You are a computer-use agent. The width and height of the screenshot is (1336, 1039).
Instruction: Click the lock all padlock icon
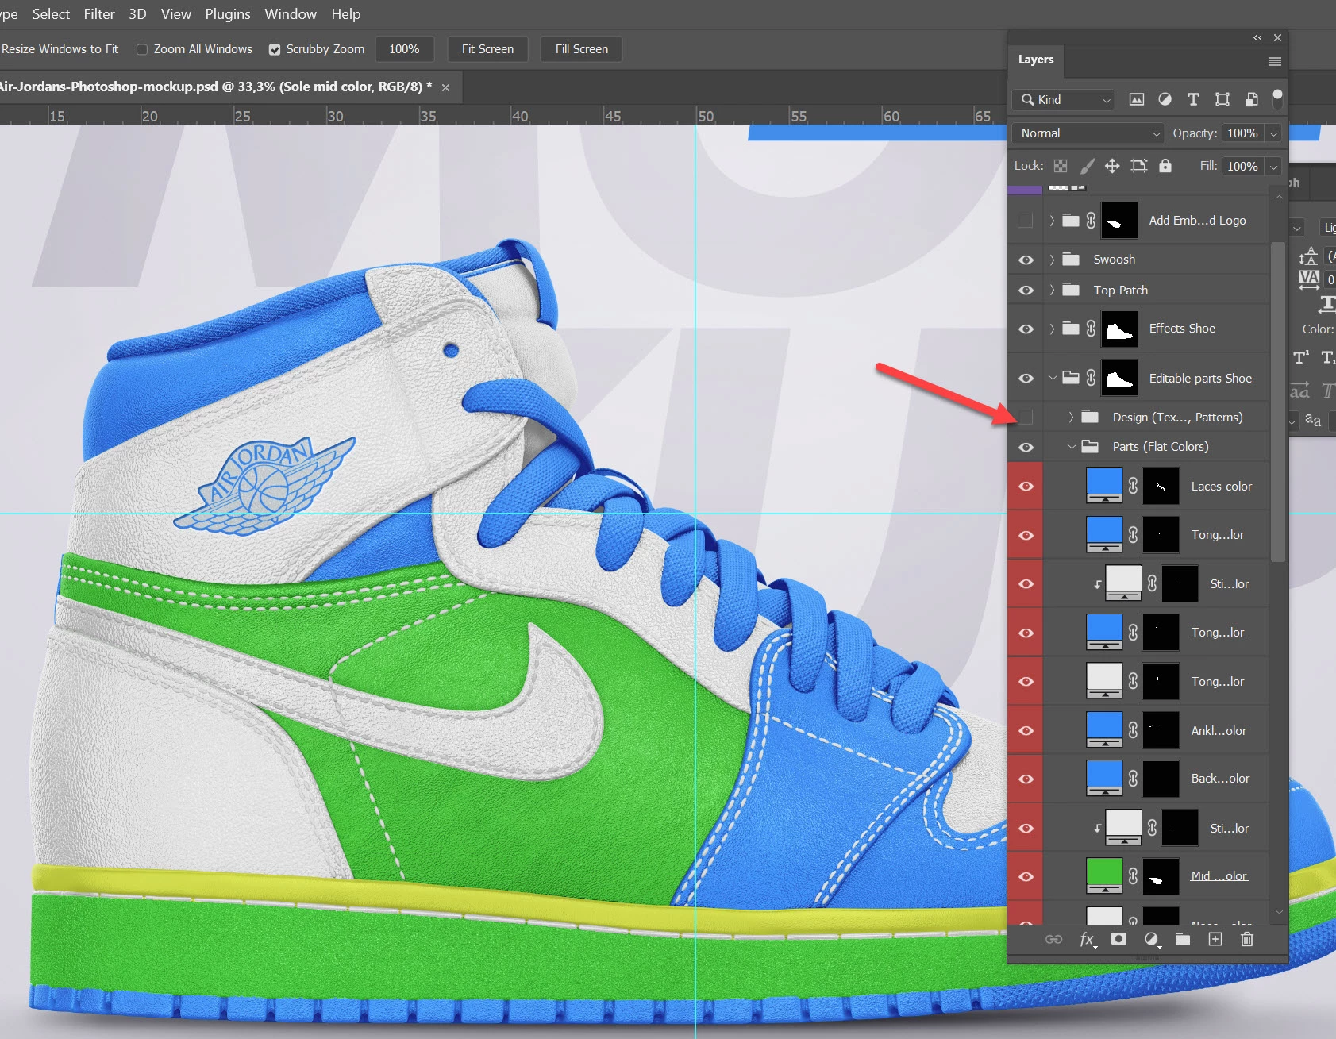[x=1165, y=166]
